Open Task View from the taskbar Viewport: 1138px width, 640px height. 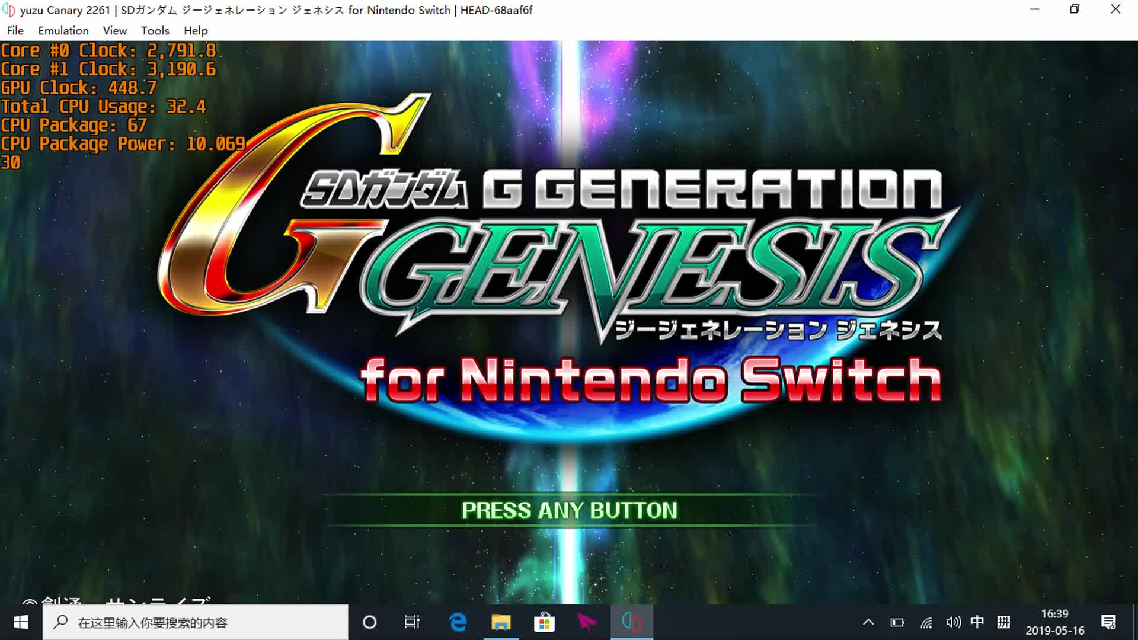click(x=412, y=622)
